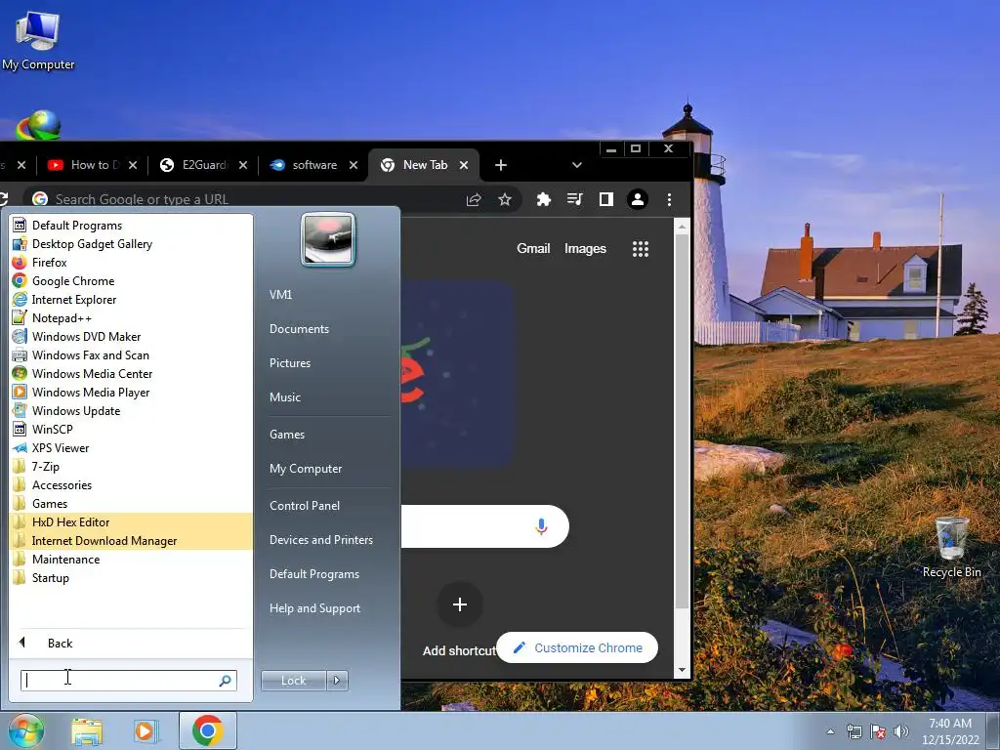Image resolution: width=1000 pixels, height=750 pixels.
Task: Bookmark this tab with star icon
Action: (505, 199)
